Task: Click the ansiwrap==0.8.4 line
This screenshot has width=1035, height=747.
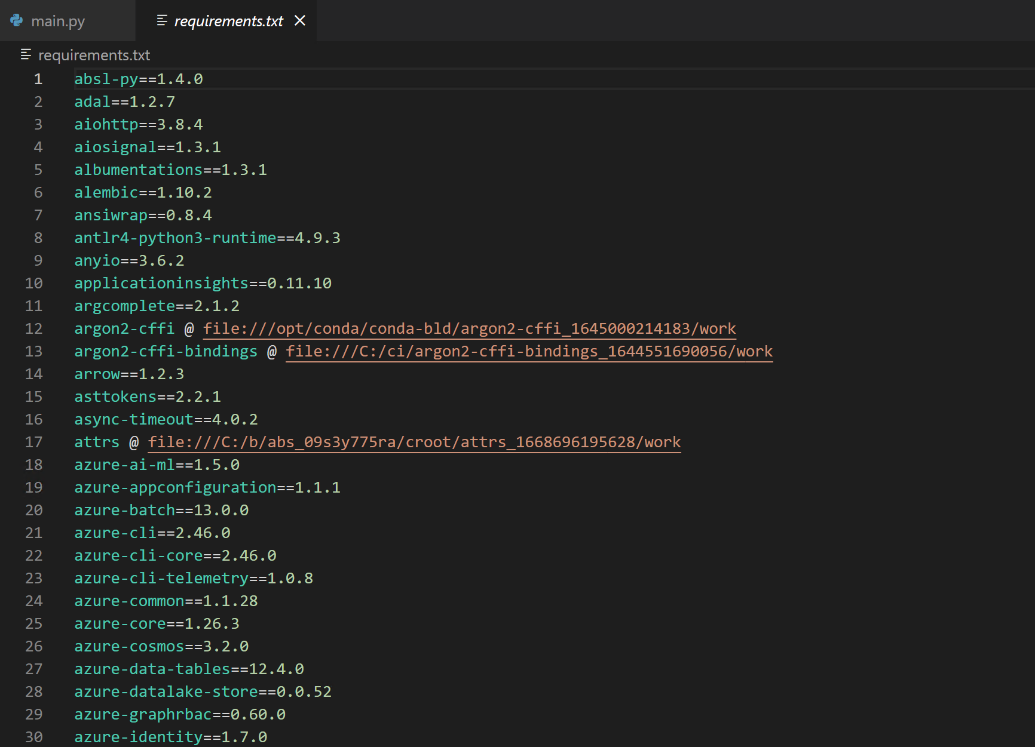Action: tap(143, 215)
